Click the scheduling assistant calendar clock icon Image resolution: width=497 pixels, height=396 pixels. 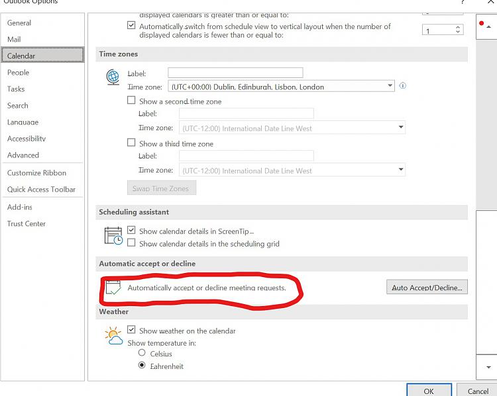[113, 236]
